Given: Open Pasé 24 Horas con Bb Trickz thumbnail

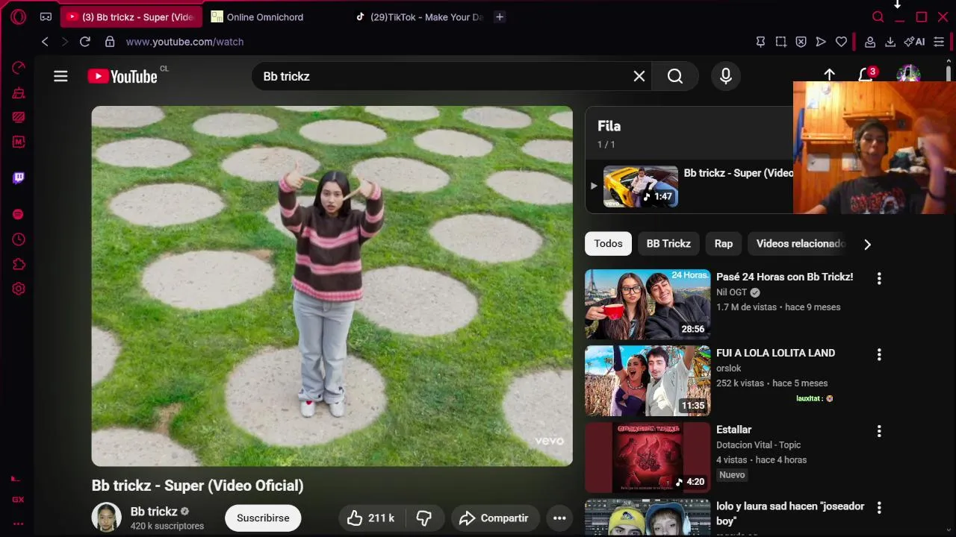Looking at the screenshot, I should [648, 304].
